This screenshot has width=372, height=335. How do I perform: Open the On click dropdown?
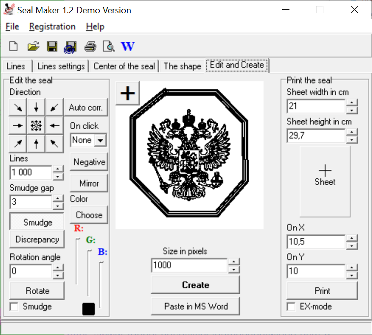point(100,140)
